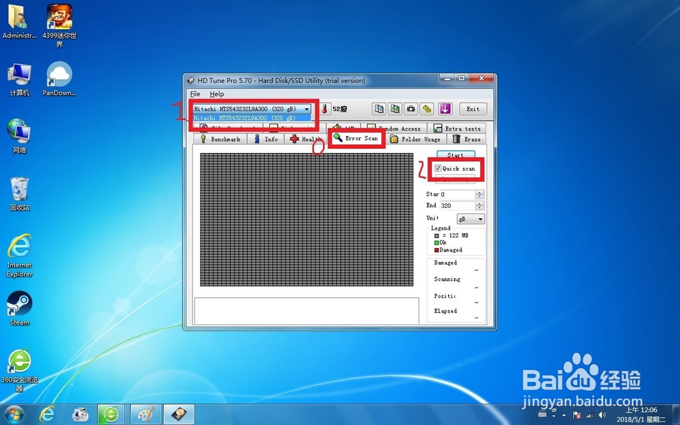
Task: Click the End position input field
Action: (458, 205)
